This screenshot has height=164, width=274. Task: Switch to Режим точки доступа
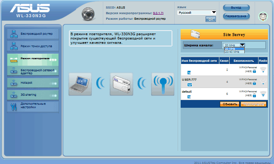(x=33, y=46)
